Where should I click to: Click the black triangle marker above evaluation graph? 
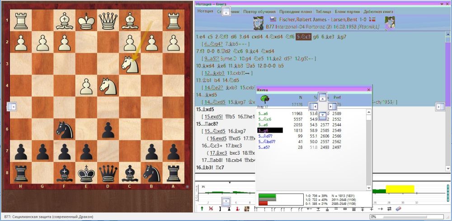point(230,183)
